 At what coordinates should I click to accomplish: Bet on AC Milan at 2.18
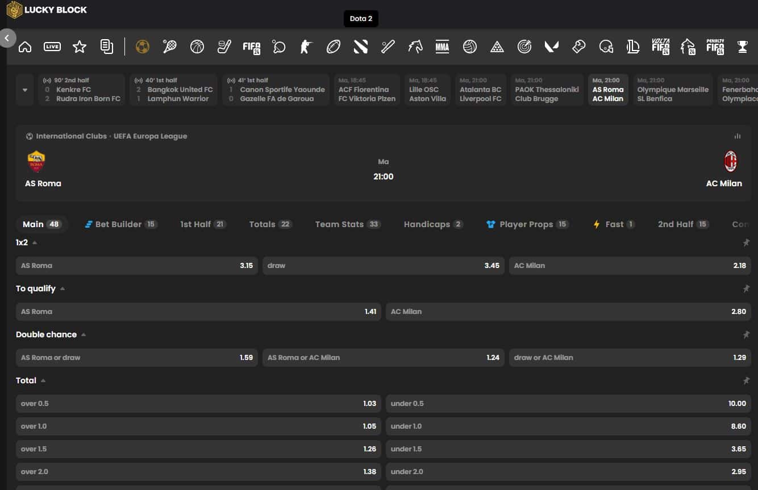coord(630,266)
